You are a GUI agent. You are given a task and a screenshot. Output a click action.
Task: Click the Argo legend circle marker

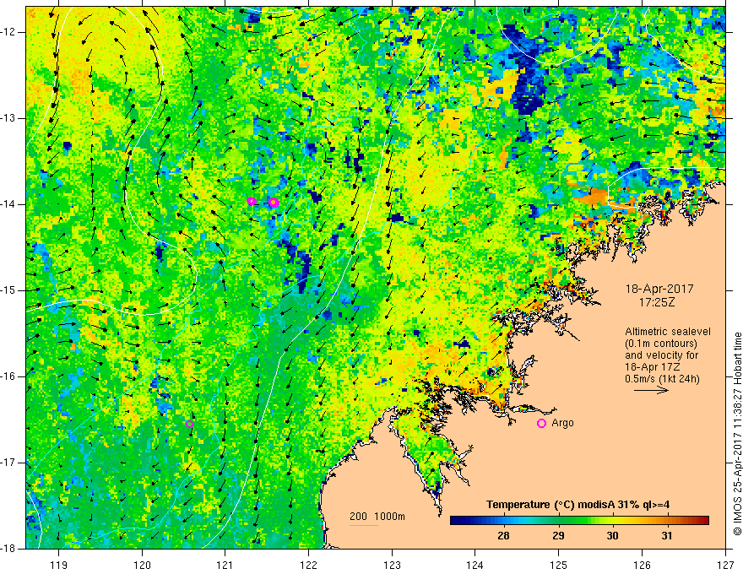click(541, 423)
